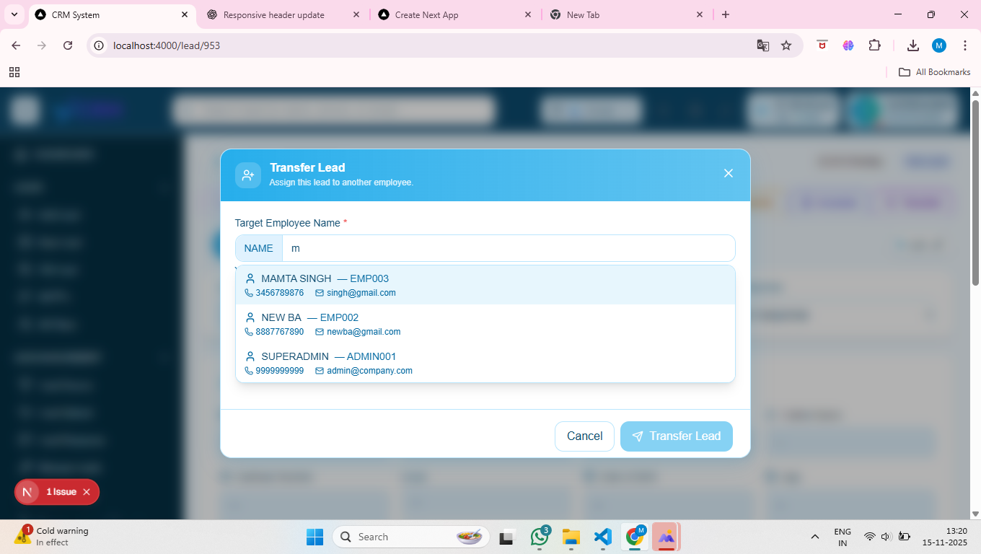The image size is (981, 554).
Task: Choose NEW BA employee suggestion
Action: click(485, 324)
